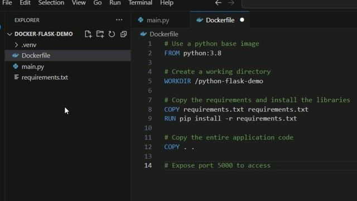Viewport: 357px width, 201px height.
Task: Click the 'RUN' keyword on line 9
Action: pyautogui.click(x=170, y=118)
